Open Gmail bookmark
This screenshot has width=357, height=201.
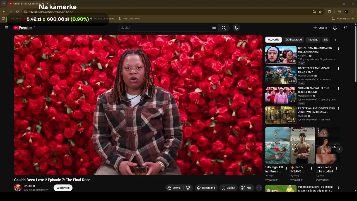(x=16, y=19)
